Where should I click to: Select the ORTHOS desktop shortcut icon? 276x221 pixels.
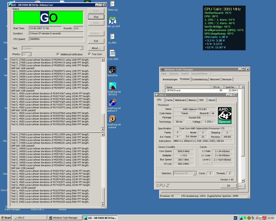coord(112,86)
